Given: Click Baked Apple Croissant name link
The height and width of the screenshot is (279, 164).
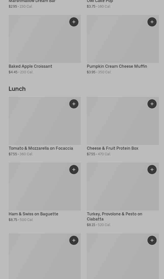Looking at the screenshot, I should pos(30,66).
